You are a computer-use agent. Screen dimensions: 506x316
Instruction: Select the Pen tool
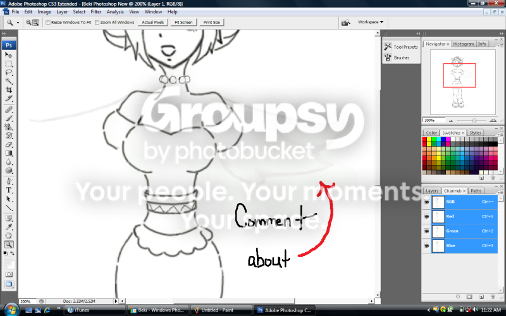click(9, 181)
